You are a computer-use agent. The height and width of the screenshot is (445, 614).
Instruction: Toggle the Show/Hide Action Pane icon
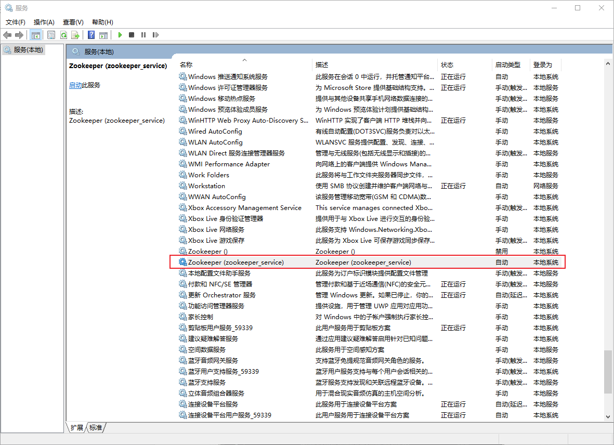[103, 35]
